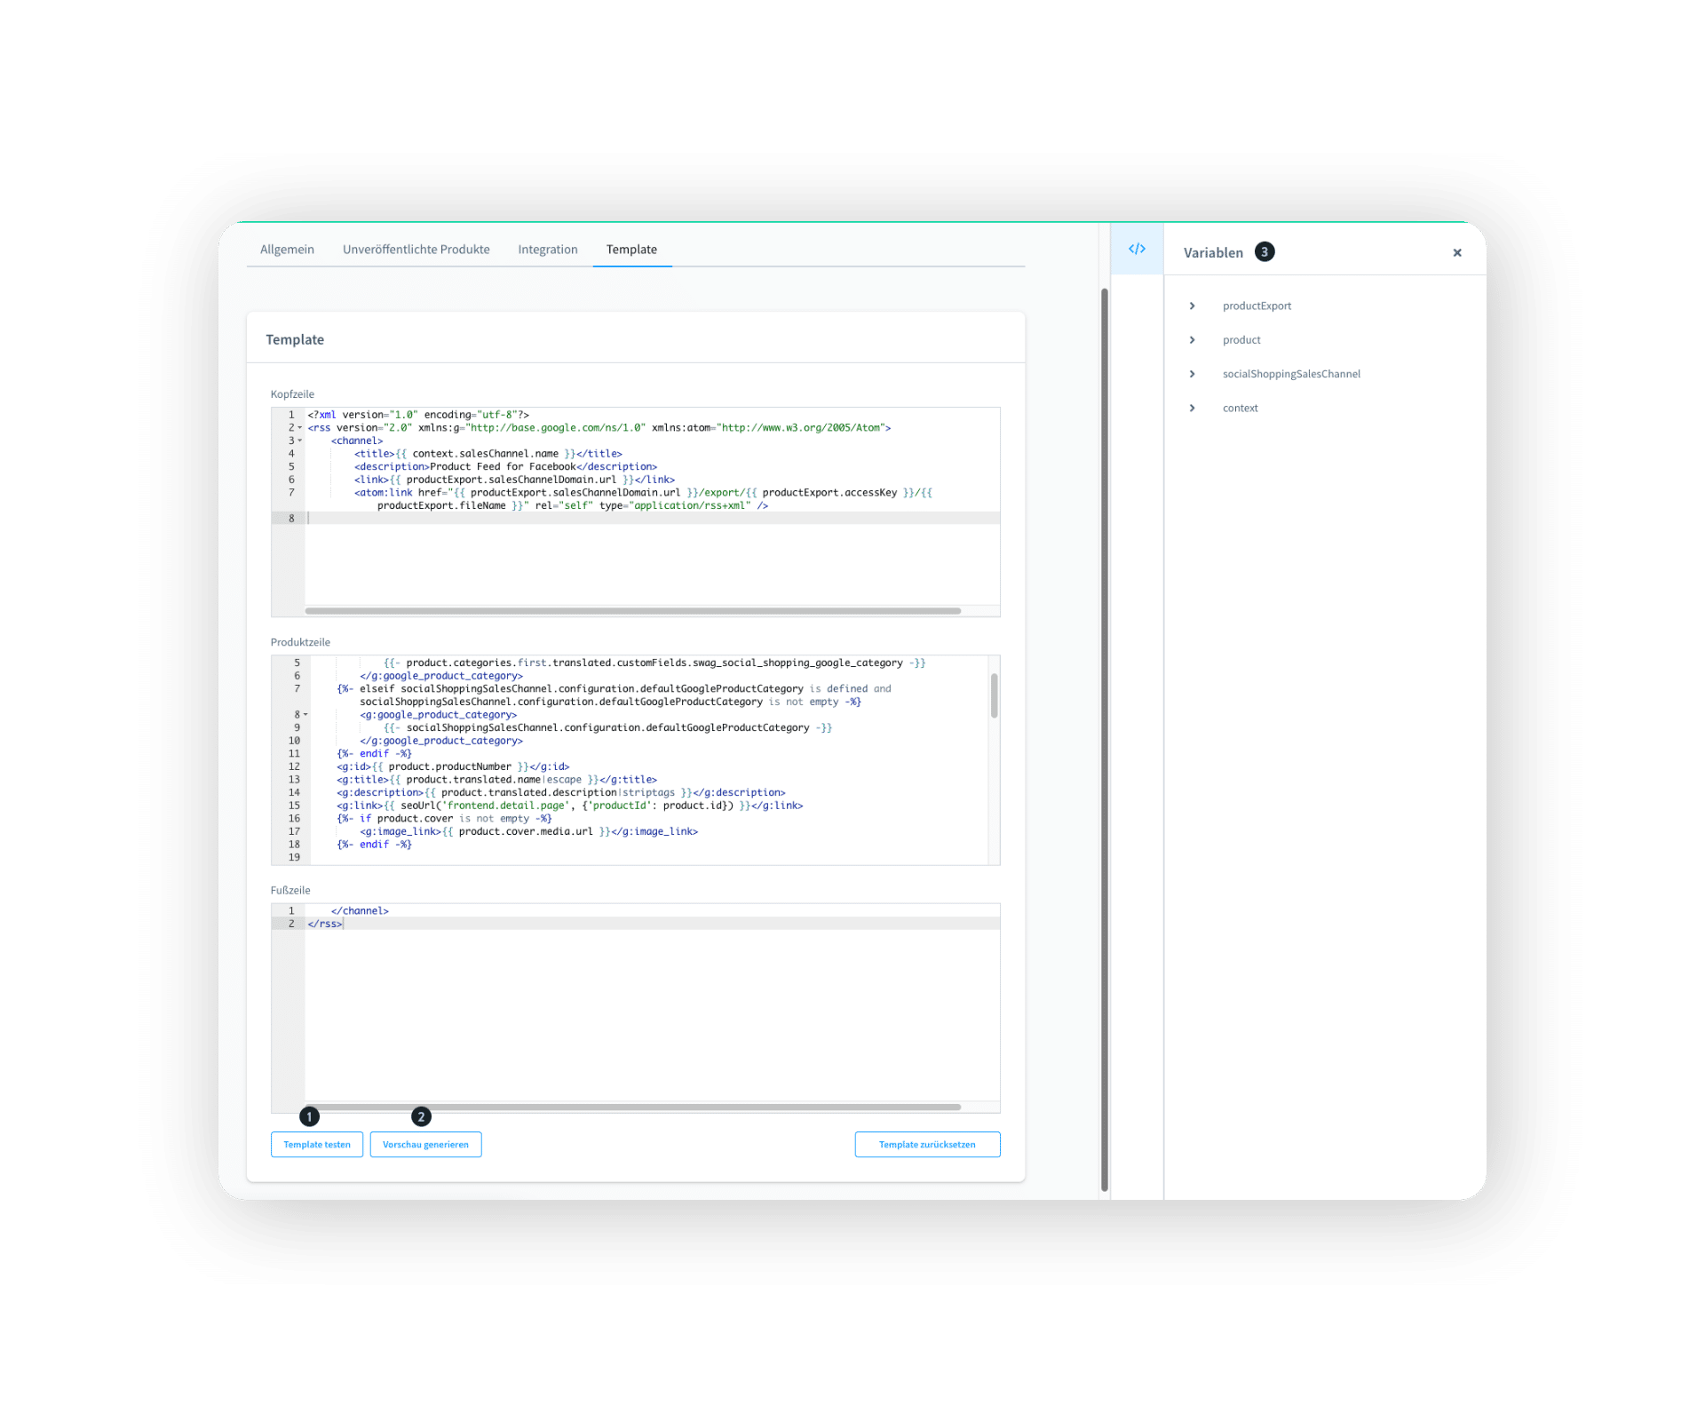Expand the socialShoppingSalesChannel variable node
1705x1421 pixels.
[x=1193, y=374]
